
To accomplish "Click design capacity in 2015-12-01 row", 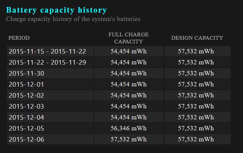I will [197, 84].
